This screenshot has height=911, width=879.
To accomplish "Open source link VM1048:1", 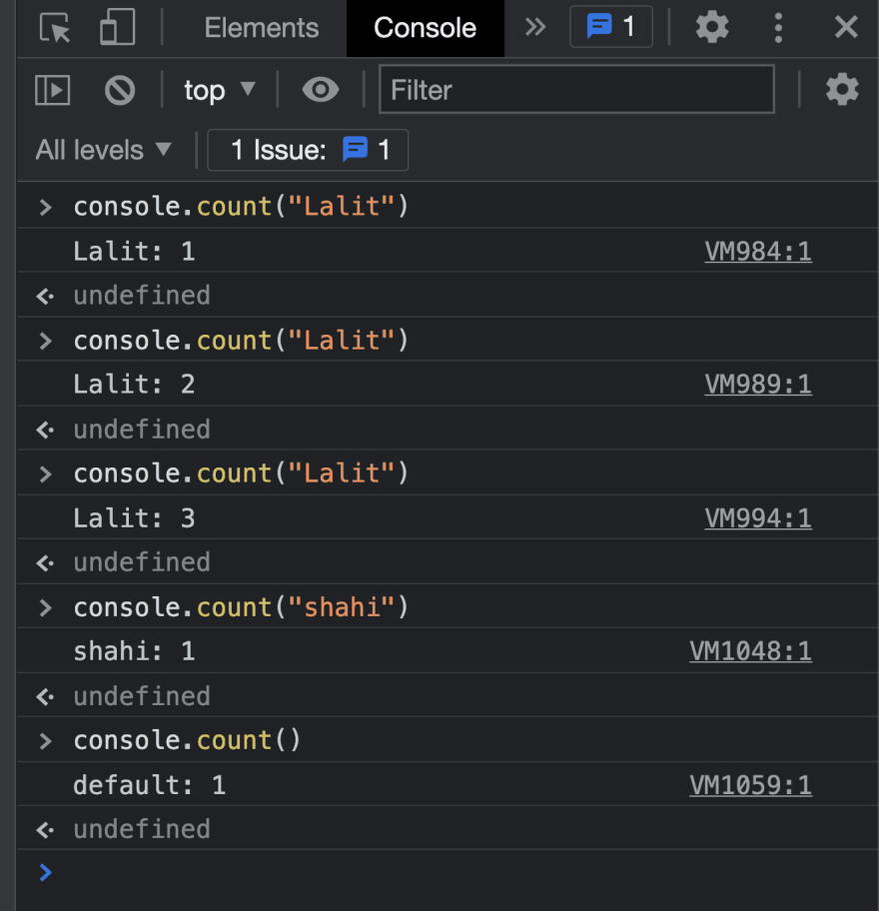I will (x=750, y=650).
